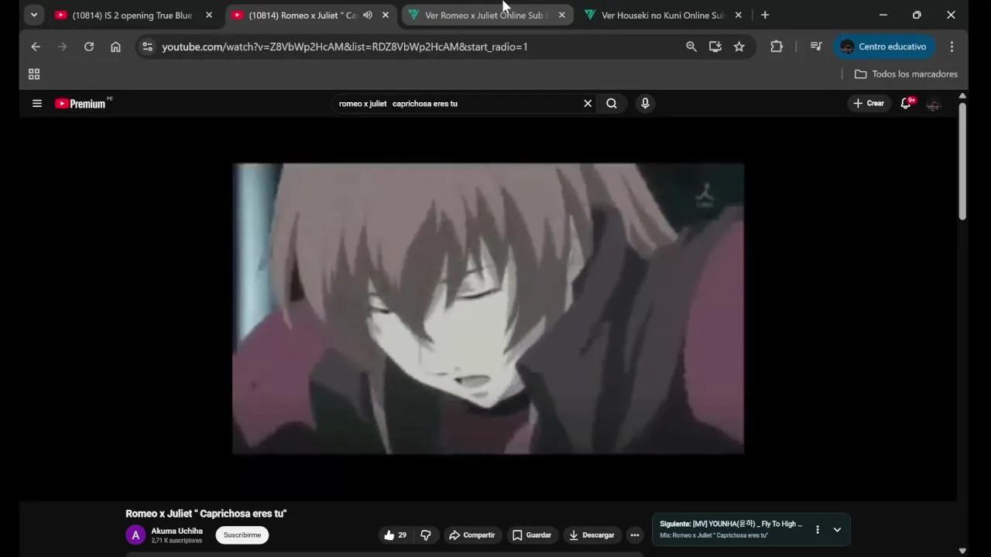
Task: Click the install app icon in address bar
Action: coord(715,46)
